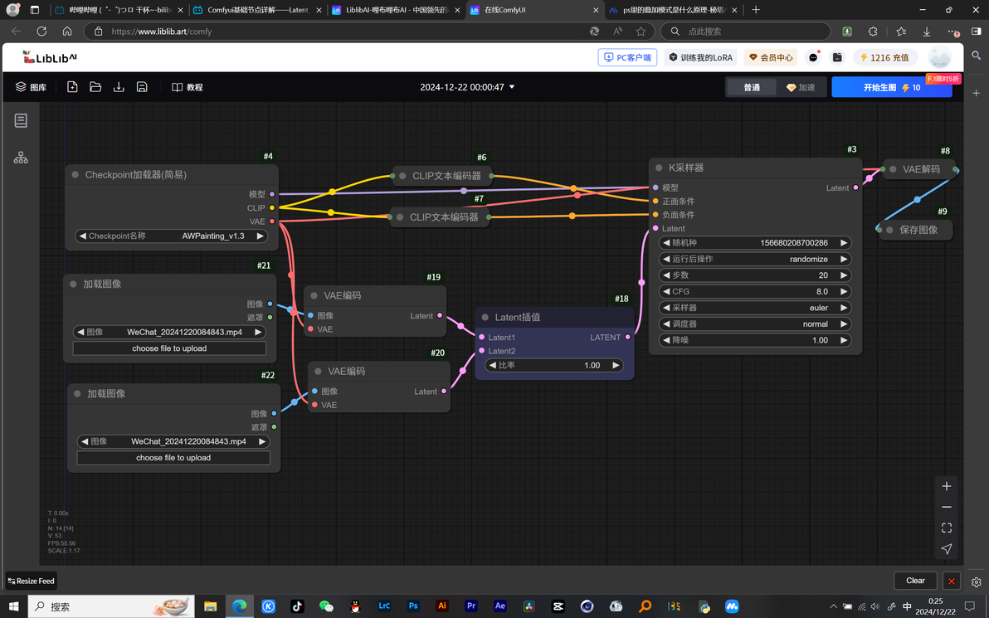Switch to 普通 generation mode

751,87
